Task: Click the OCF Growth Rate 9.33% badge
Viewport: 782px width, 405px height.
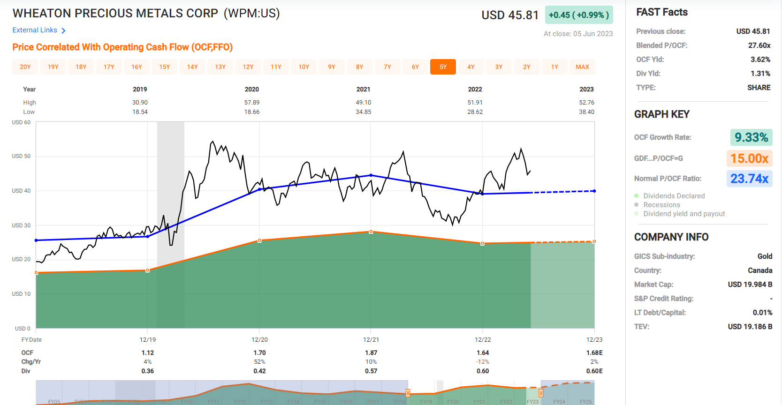Action: [x=751, y=137]
